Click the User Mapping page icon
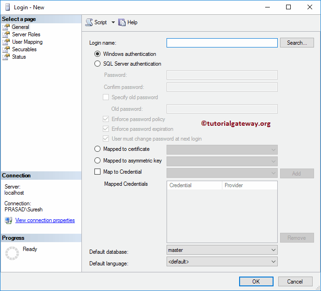This screenshot has width=321, height=291. (x=6, y=42)
